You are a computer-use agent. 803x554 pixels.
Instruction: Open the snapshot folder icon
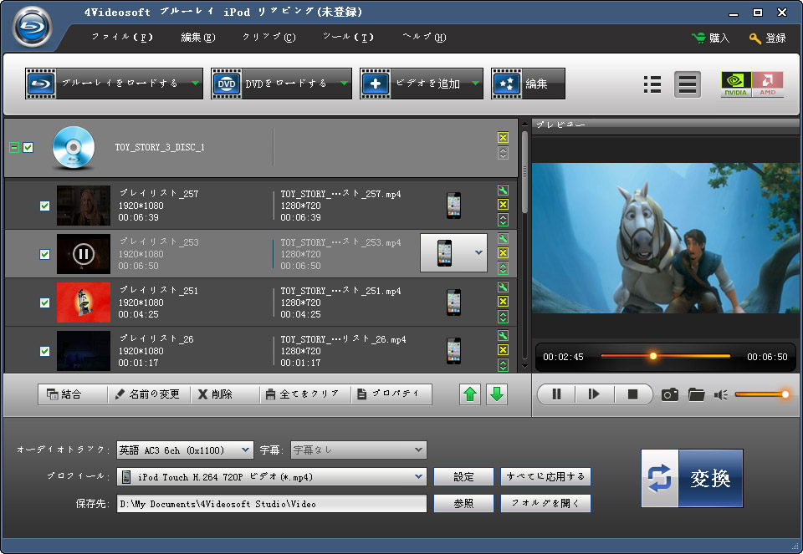coord(696,394)
